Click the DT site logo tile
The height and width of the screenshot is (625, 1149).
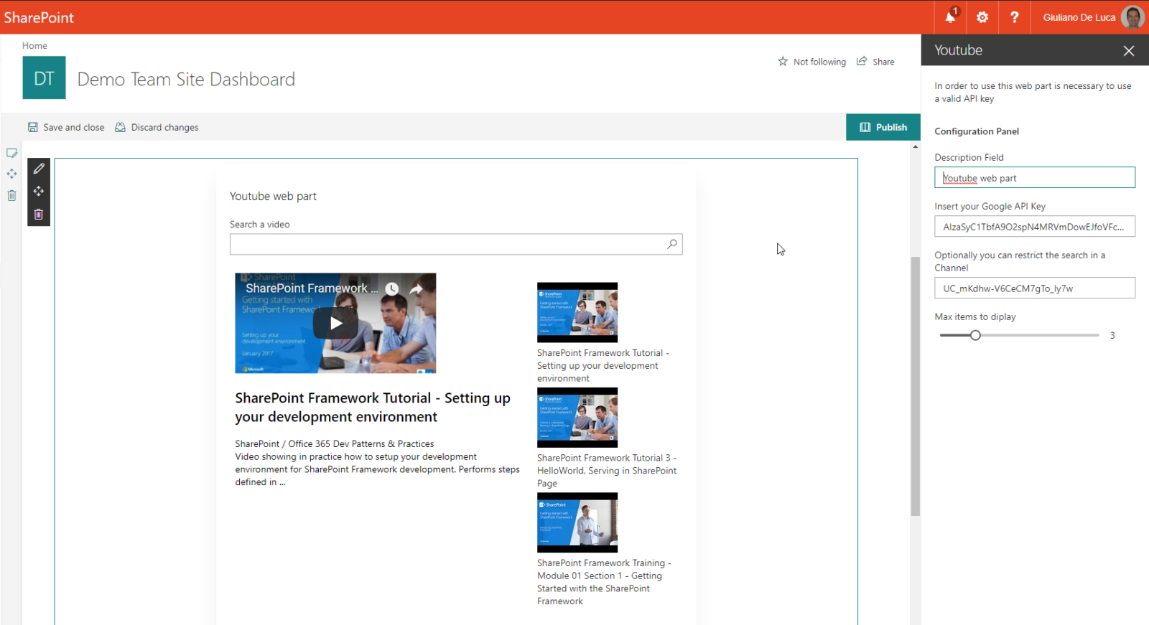[x=44, y=77]
